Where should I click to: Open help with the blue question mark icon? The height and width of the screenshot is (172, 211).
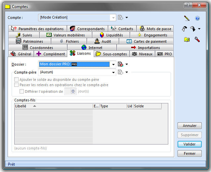pyautogui.click(x=197, y=18)
